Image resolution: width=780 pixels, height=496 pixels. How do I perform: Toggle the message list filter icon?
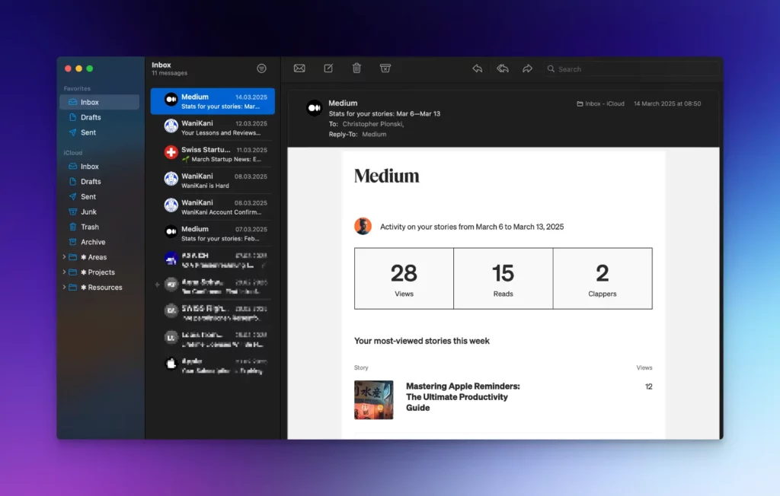click(x=262, y=68)
